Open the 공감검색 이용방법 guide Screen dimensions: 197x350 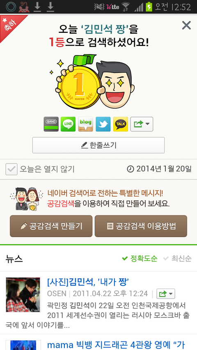tap(141, 226)
